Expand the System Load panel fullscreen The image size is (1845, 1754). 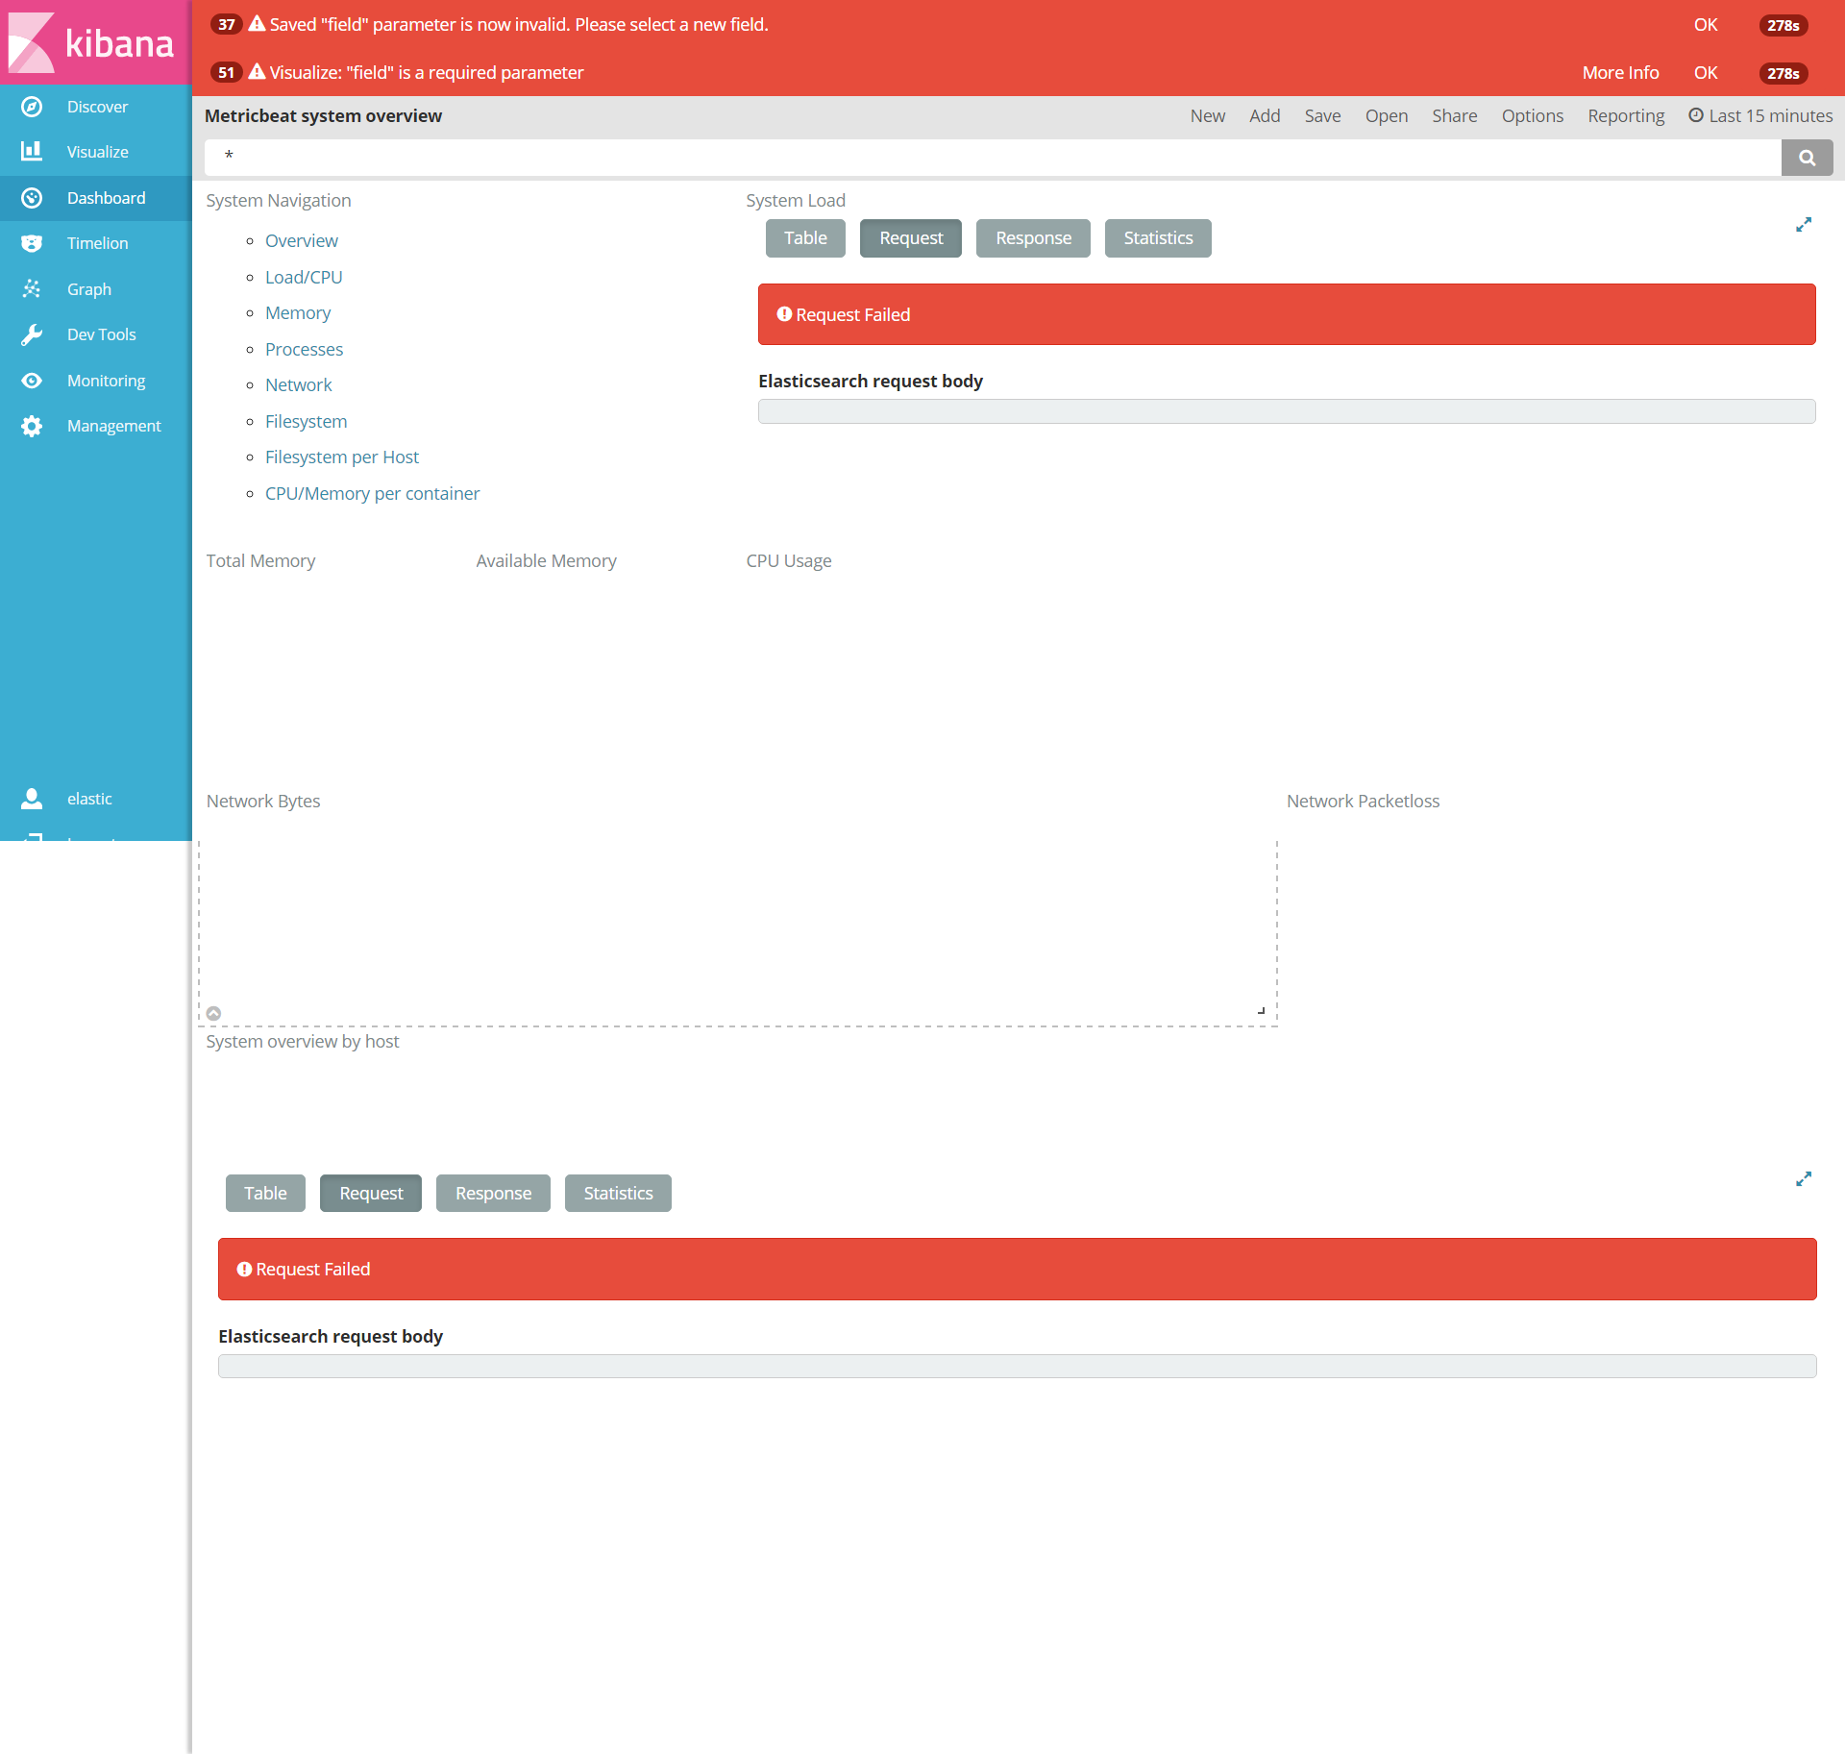pos(1804,225)
